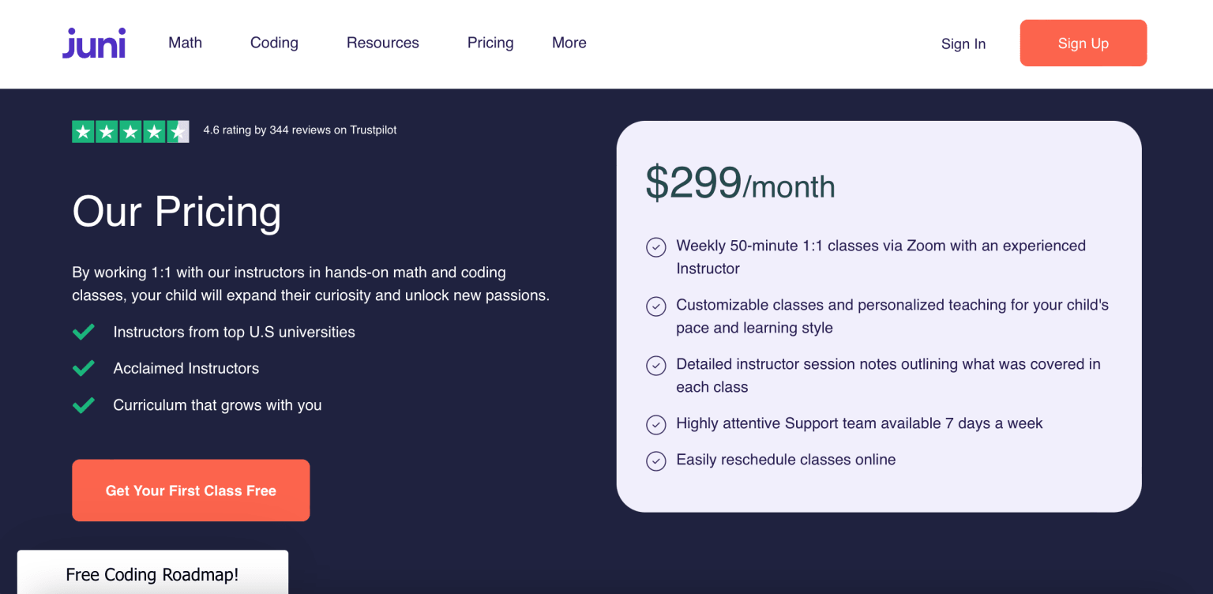Click the juni logo in the navbar
This screenshot has width=1213, height=594.
coord(93,43)
